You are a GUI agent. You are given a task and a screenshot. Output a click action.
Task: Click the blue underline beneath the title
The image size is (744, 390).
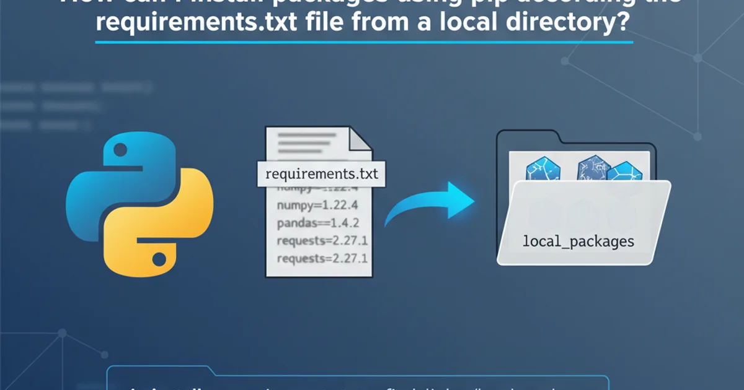pos(364,42)
